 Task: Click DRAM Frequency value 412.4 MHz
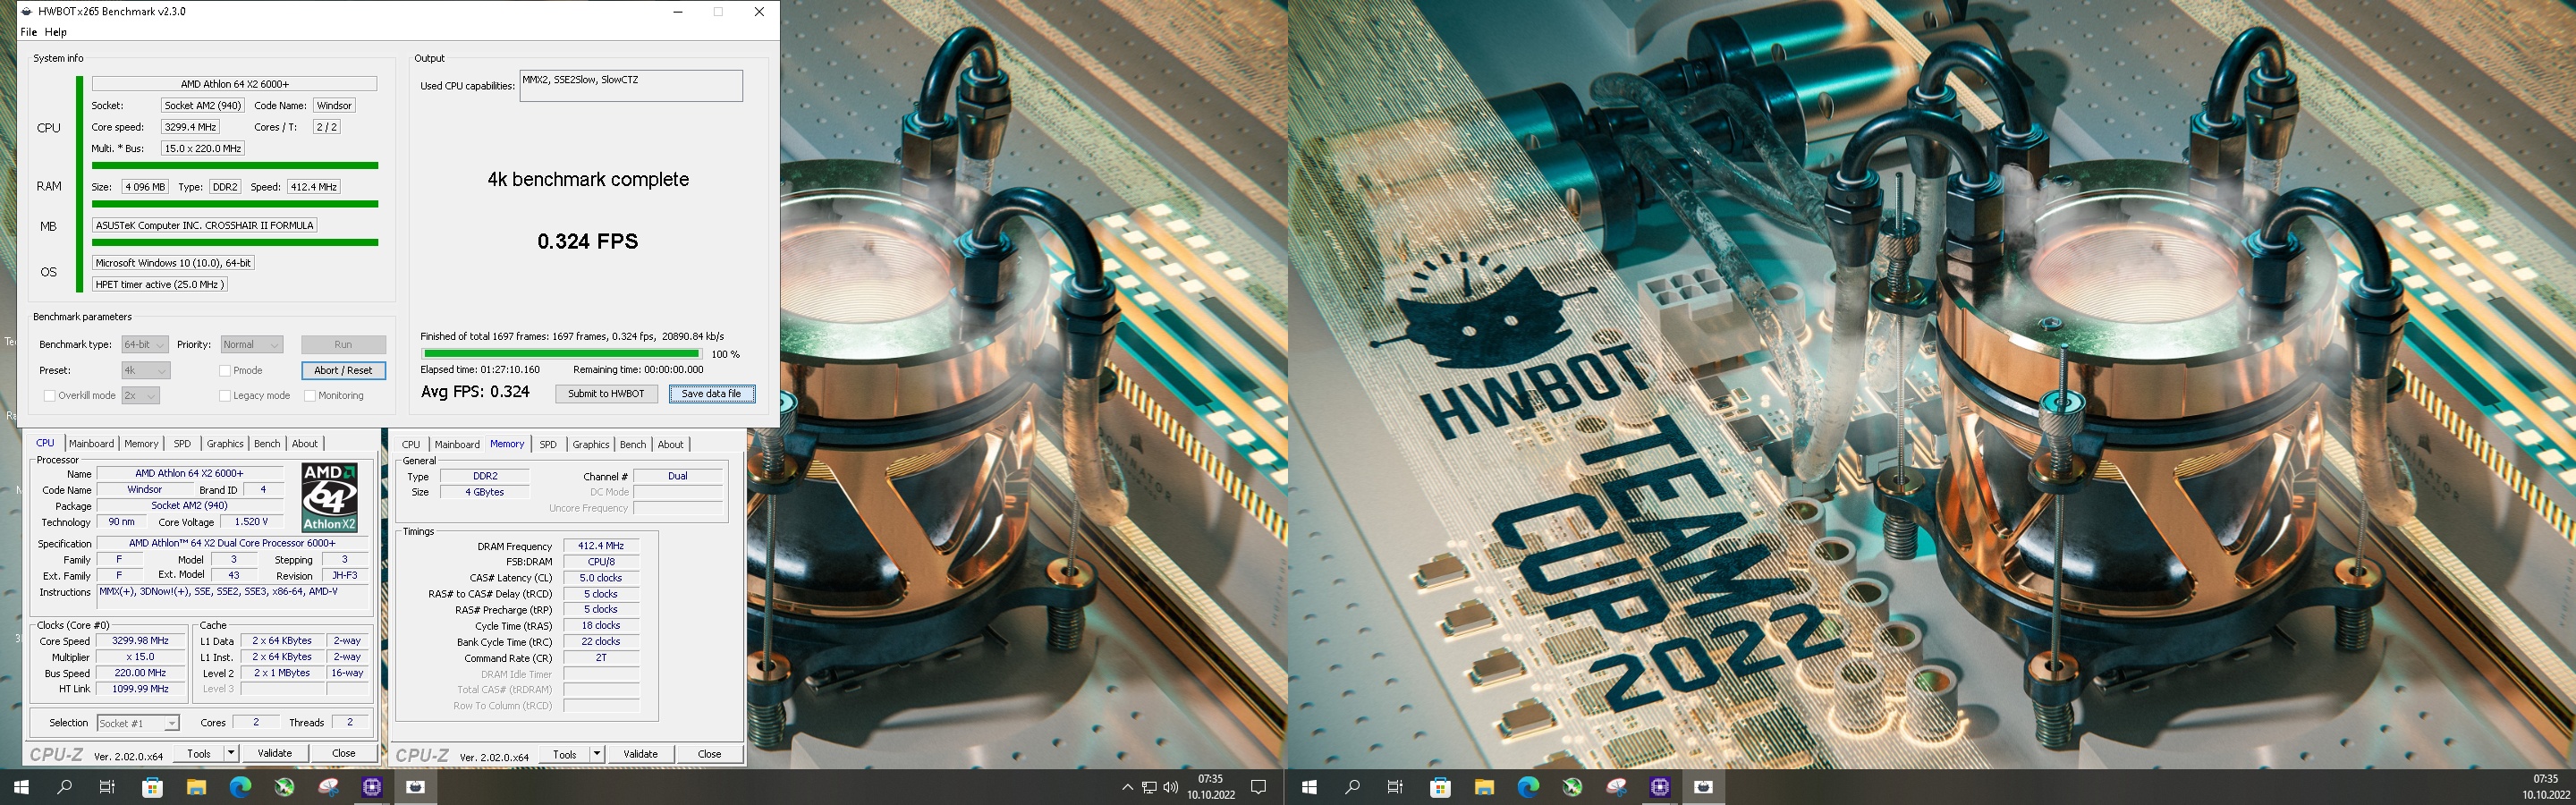(601, 546)
